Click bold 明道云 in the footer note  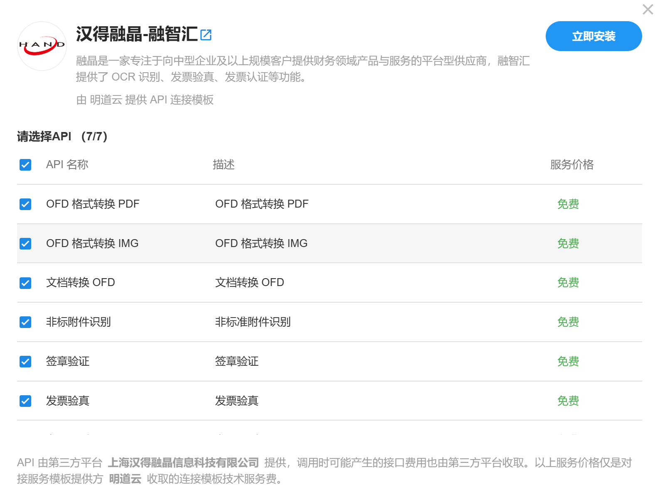pyautogui.click(x=125, y=479)
